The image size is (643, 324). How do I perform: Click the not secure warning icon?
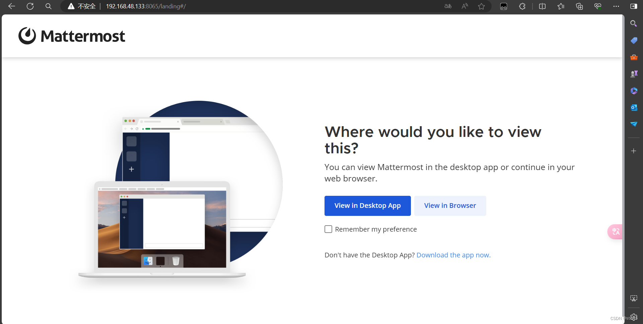point(71,6)
